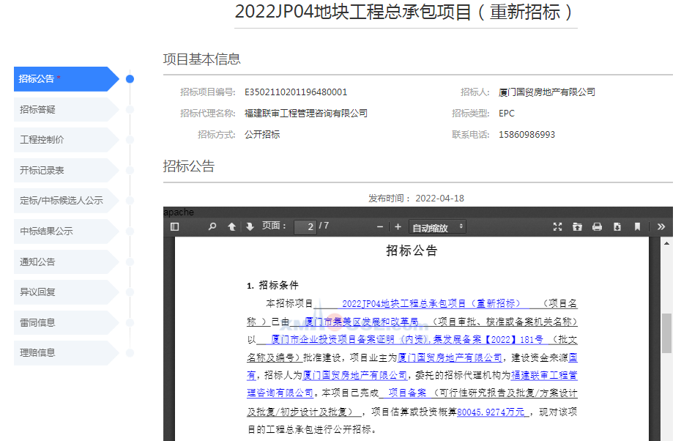The width and height of the screenshot is (692, 441).
Task: Click the page number input field
Action: 305,227
